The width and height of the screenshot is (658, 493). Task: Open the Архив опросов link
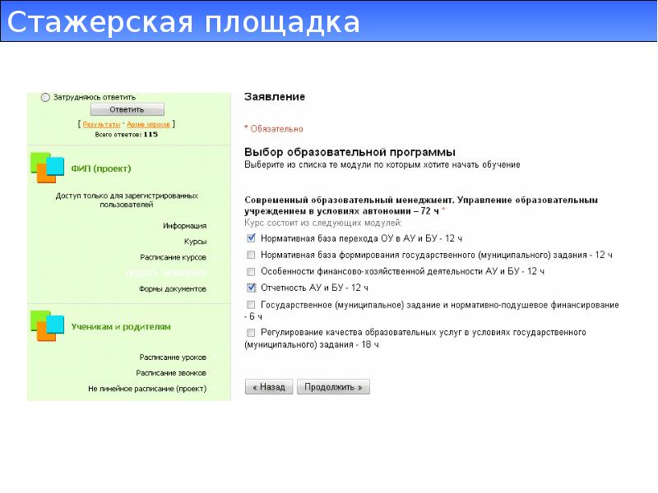click(149, 124)
